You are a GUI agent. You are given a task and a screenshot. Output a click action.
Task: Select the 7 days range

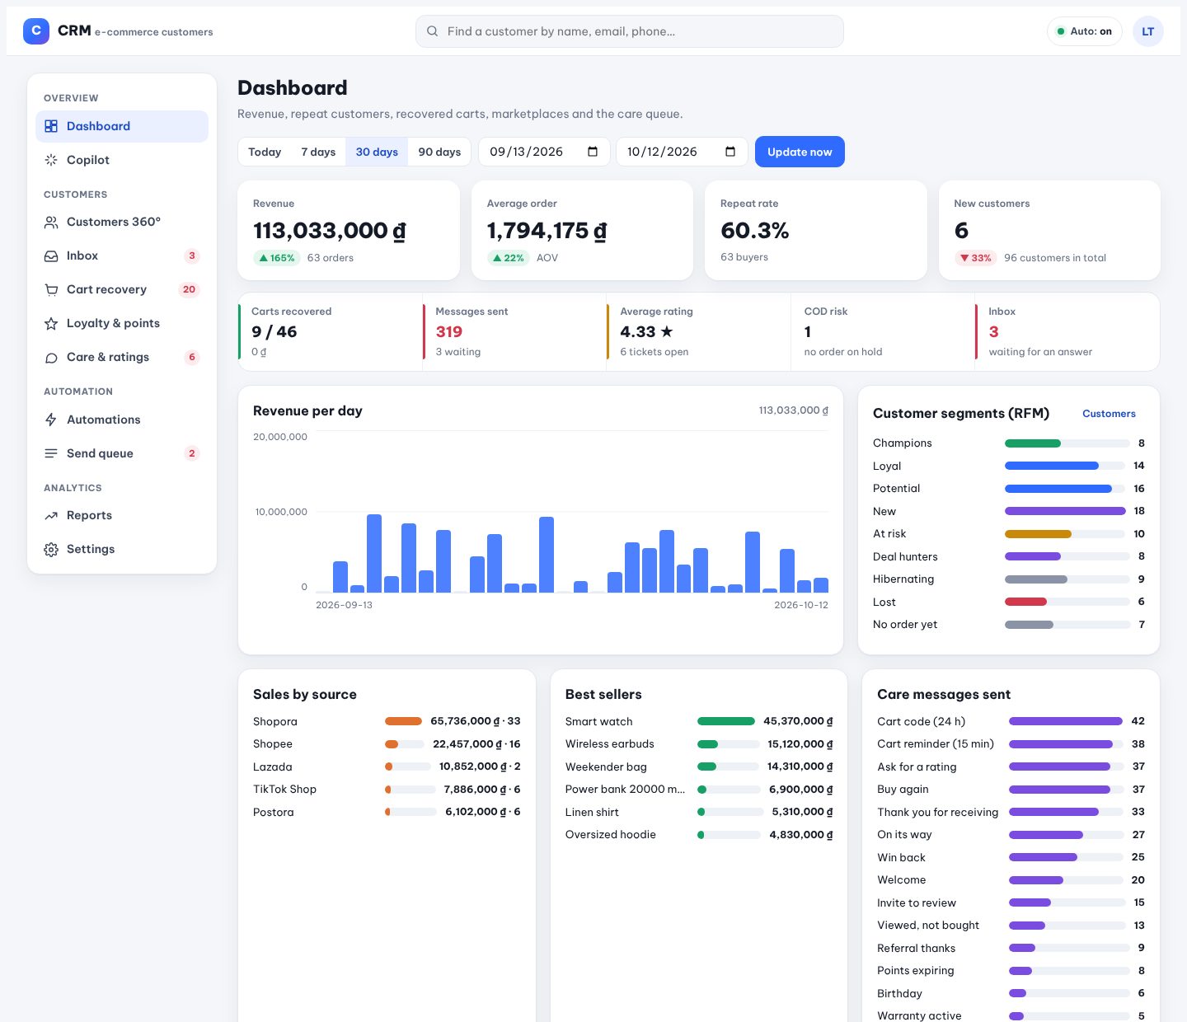point(318,152)
